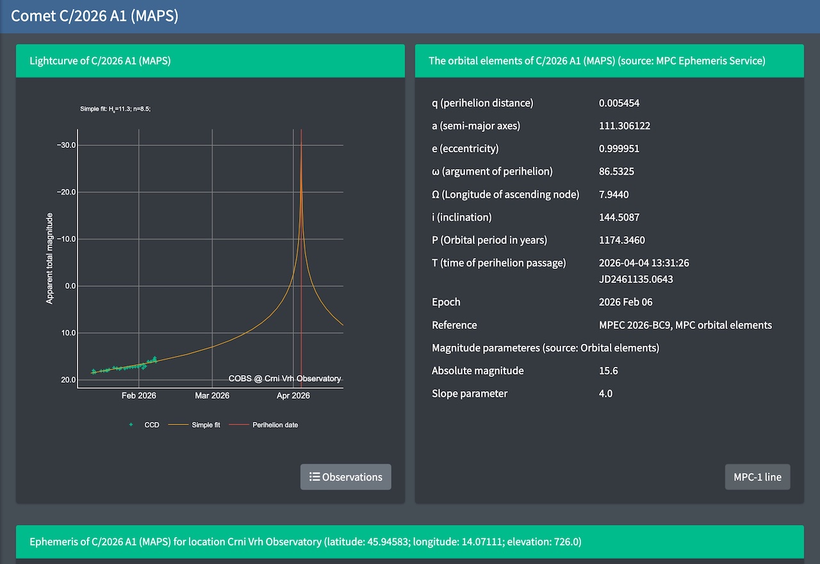The width and height of the screenshot is (820, 564).
Task: Click the Feb 2026 x-axis label
Action: (139, 396)
